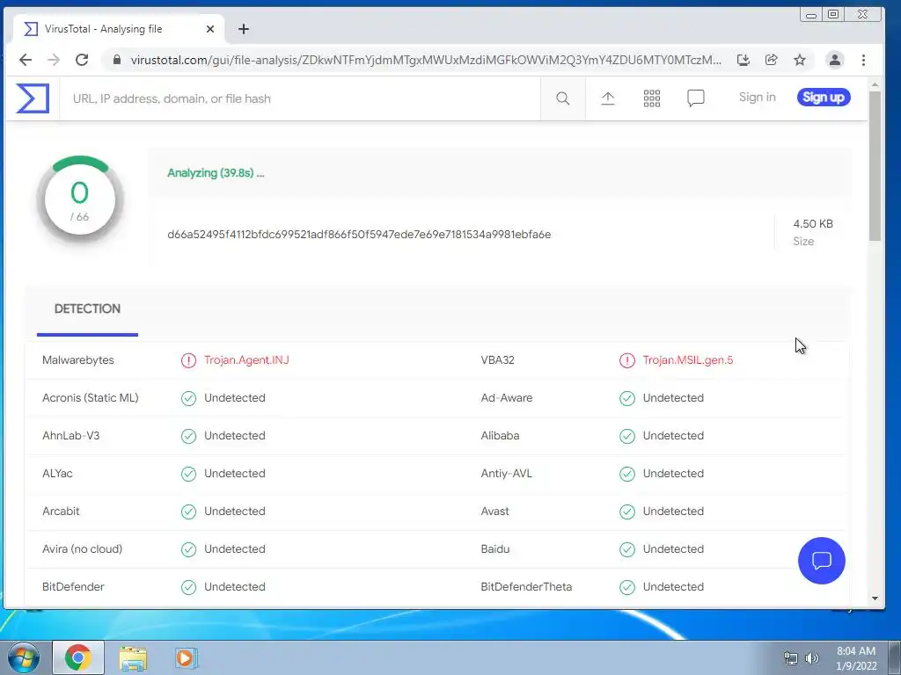Click the Malwarebytes alert warning icon
Screen dimensions: 901x675
[188, 360]
